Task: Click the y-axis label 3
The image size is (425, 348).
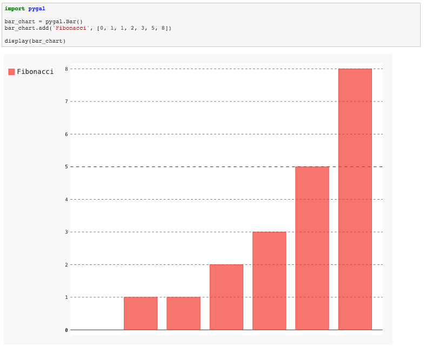Action: coord(67,232)
